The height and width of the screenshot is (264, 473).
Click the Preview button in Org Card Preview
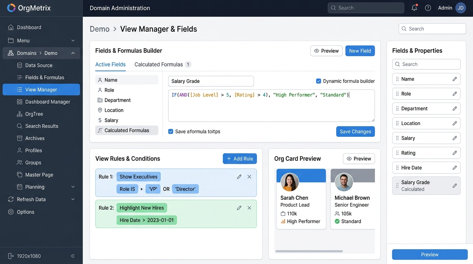pos(359,158)
